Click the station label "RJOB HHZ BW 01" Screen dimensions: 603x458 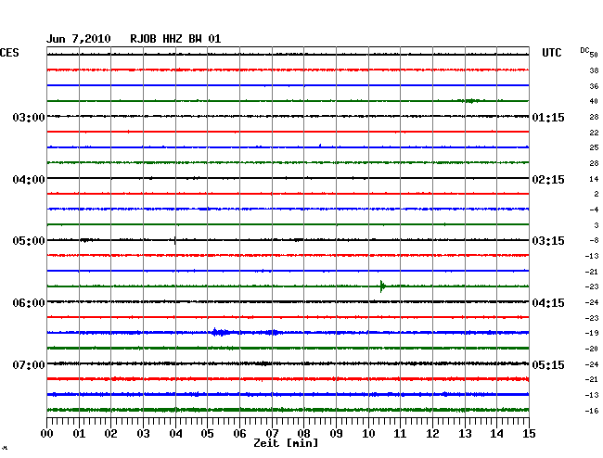175,39
